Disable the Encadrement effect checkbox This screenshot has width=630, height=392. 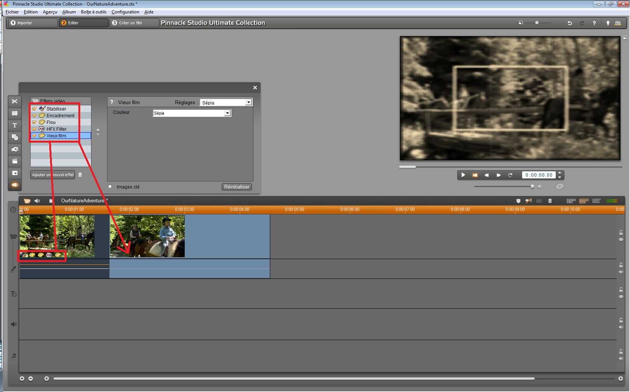point(34,116)
